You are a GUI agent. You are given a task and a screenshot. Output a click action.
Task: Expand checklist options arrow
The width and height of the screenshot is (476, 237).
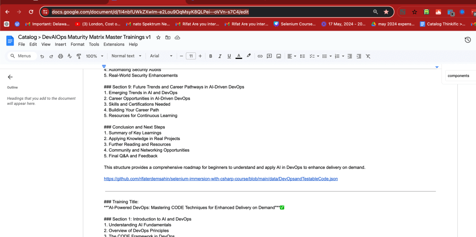pos(318,56)
